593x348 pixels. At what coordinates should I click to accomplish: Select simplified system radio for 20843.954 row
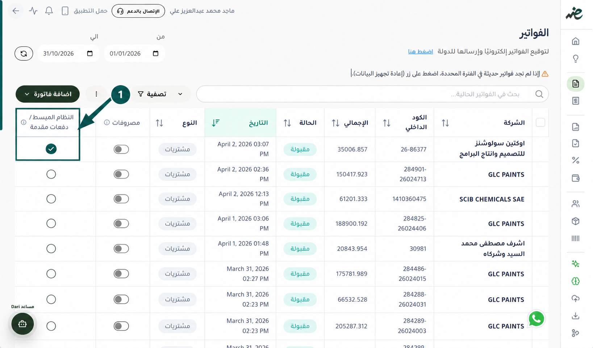51,248
